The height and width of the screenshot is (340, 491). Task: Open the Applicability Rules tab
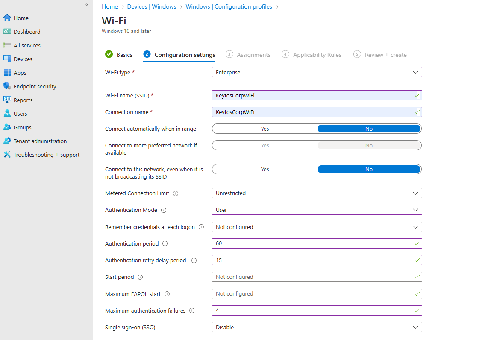[312, 55]
